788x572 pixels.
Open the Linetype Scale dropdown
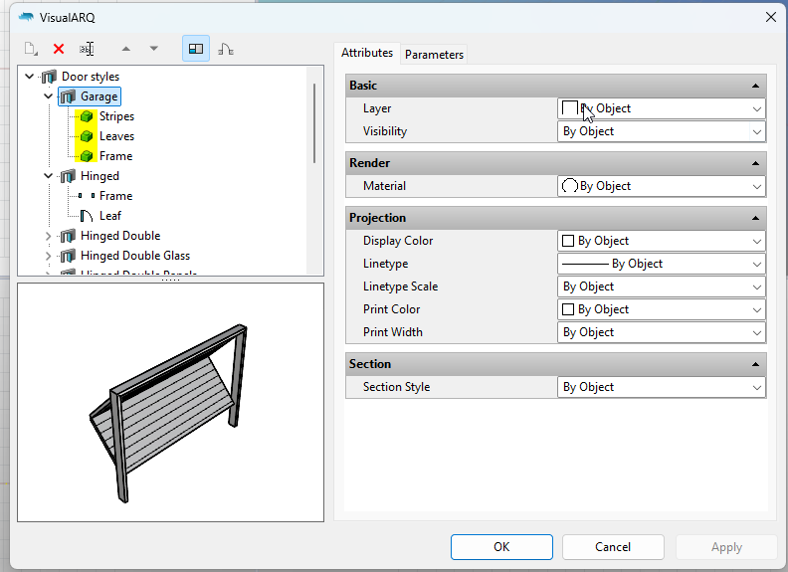(x=662, y=286)
